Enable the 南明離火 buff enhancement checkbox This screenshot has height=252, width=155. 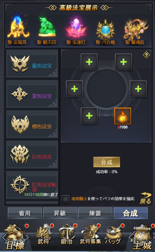pyautogui.click(x=66, y=199)
